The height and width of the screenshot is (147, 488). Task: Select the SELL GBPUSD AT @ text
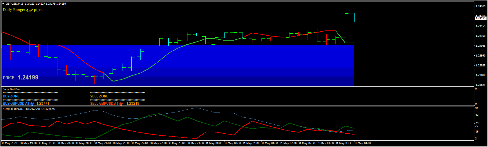pos(106,104)
